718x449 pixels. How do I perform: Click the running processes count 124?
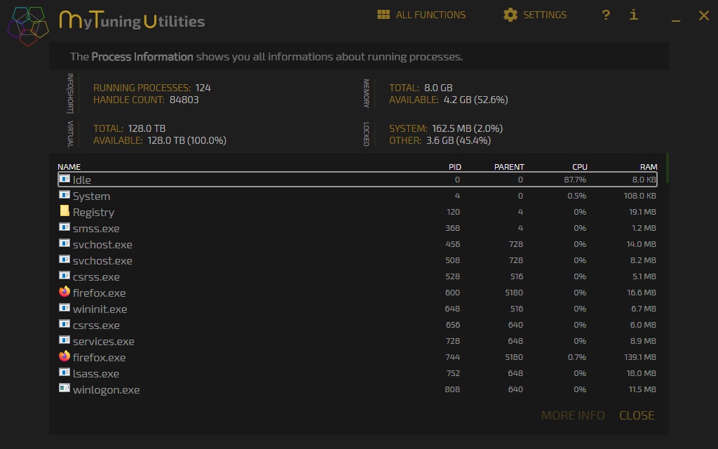coord(203,88)
